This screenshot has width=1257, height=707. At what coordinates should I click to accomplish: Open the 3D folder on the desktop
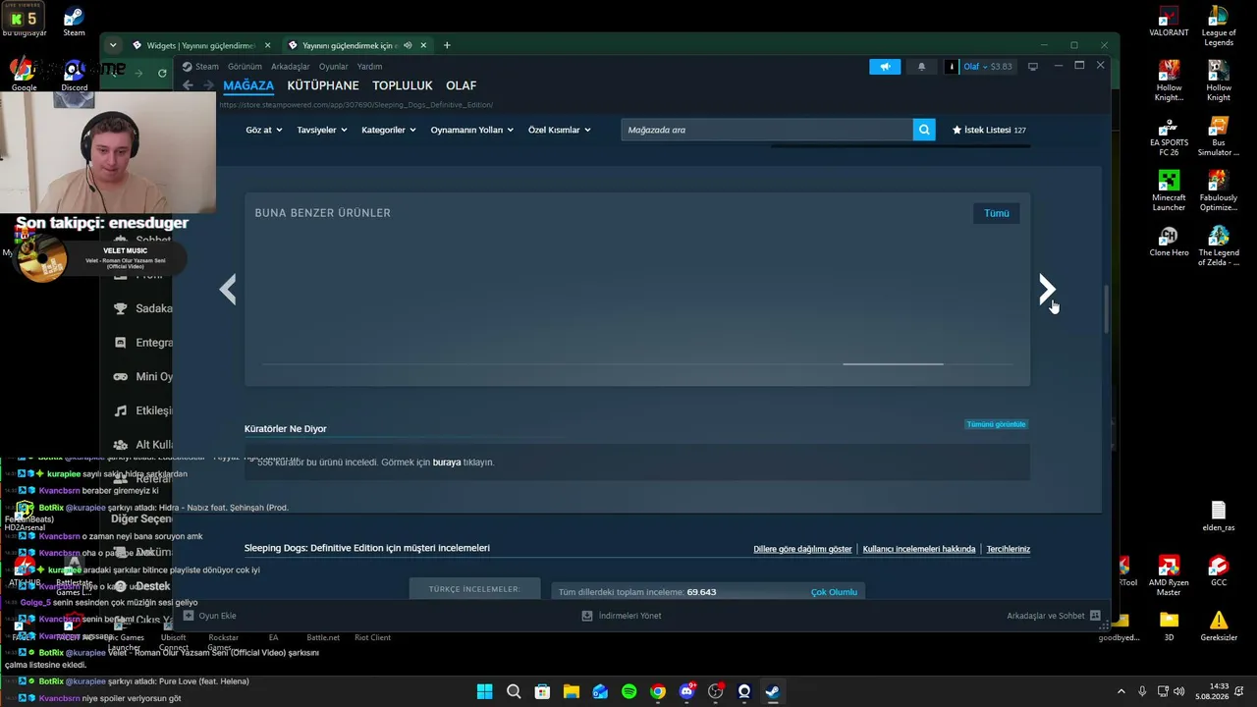coord(1169,625)
